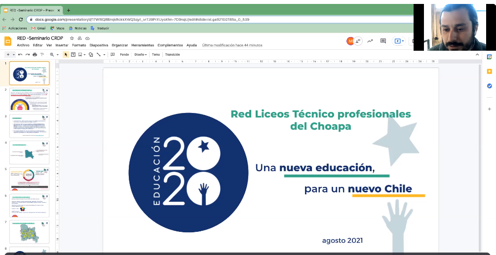The width and height of the screenshot is (496, 255).
Task: Click the Print icon in toolbar
Action: coord(35,55)
